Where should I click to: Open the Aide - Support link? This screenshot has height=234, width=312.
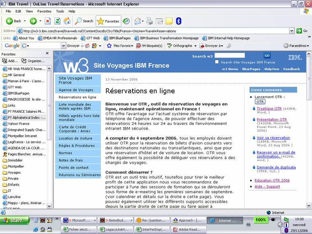267,186
